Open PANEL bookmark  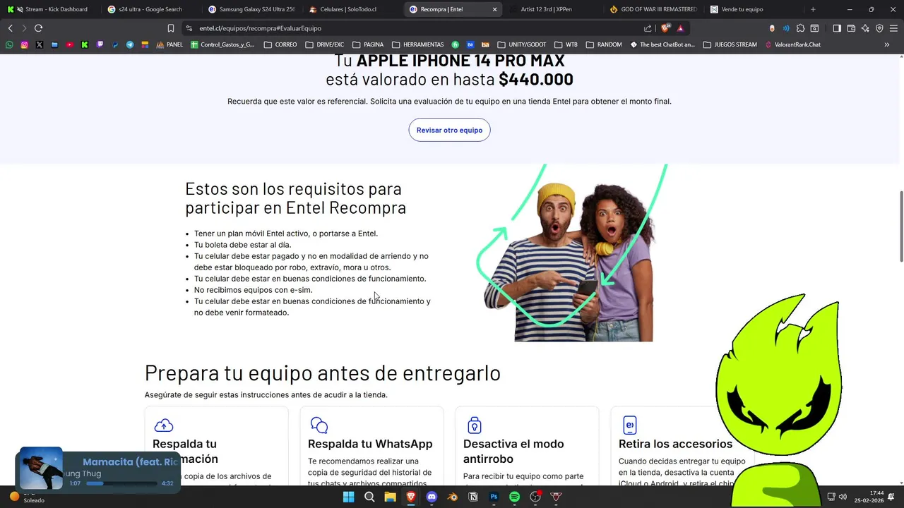[169, 44]
